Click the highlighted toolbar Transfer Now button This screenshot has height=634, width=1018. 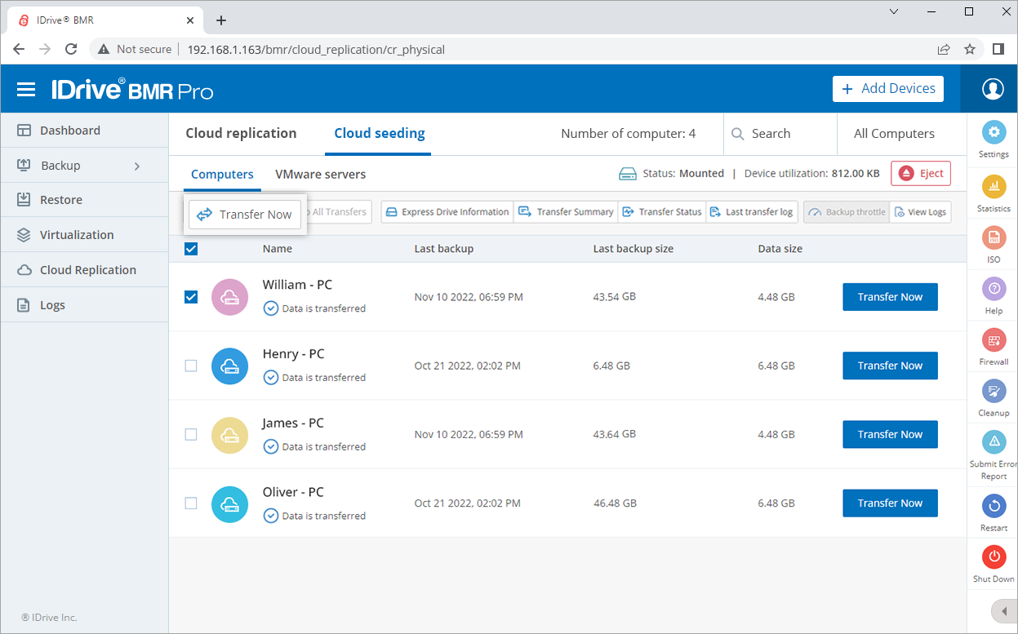pos(245,215)
